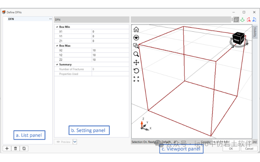This screenshot has height=162, width=260.
Task: Add a new DFN with plus button
Action: (7, 148)
